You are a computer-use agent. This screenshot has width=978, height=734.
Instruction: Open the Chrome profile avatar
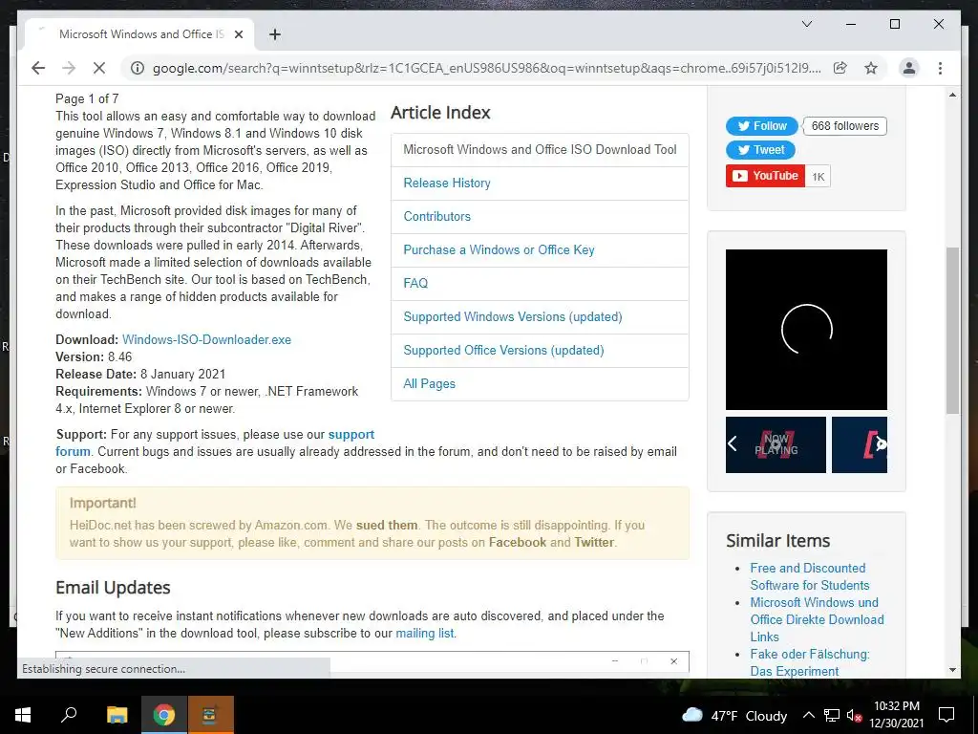(x=909, y=68)
